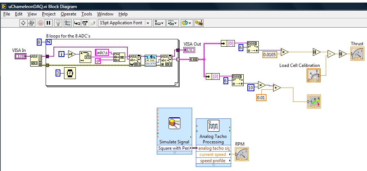
Task: Open the Edit menu
Action: (19, 14)
